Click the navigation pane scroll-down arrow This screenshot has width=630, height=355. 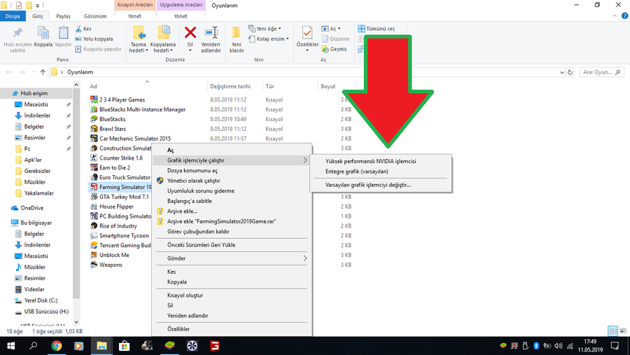pyautogui.click(x=76, y=322)
